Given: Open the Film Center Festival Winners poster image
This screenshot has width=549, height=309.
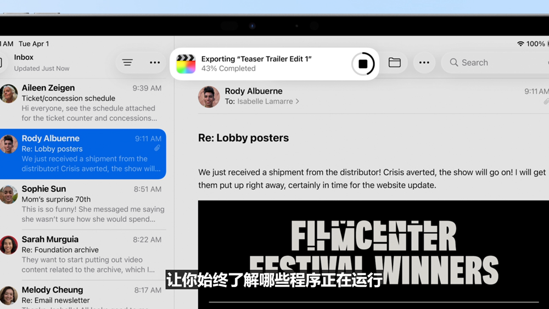Looking at the screenshot, I should point(373,255).
